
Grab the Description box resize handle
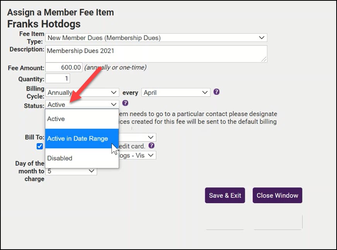coord(264,59)
